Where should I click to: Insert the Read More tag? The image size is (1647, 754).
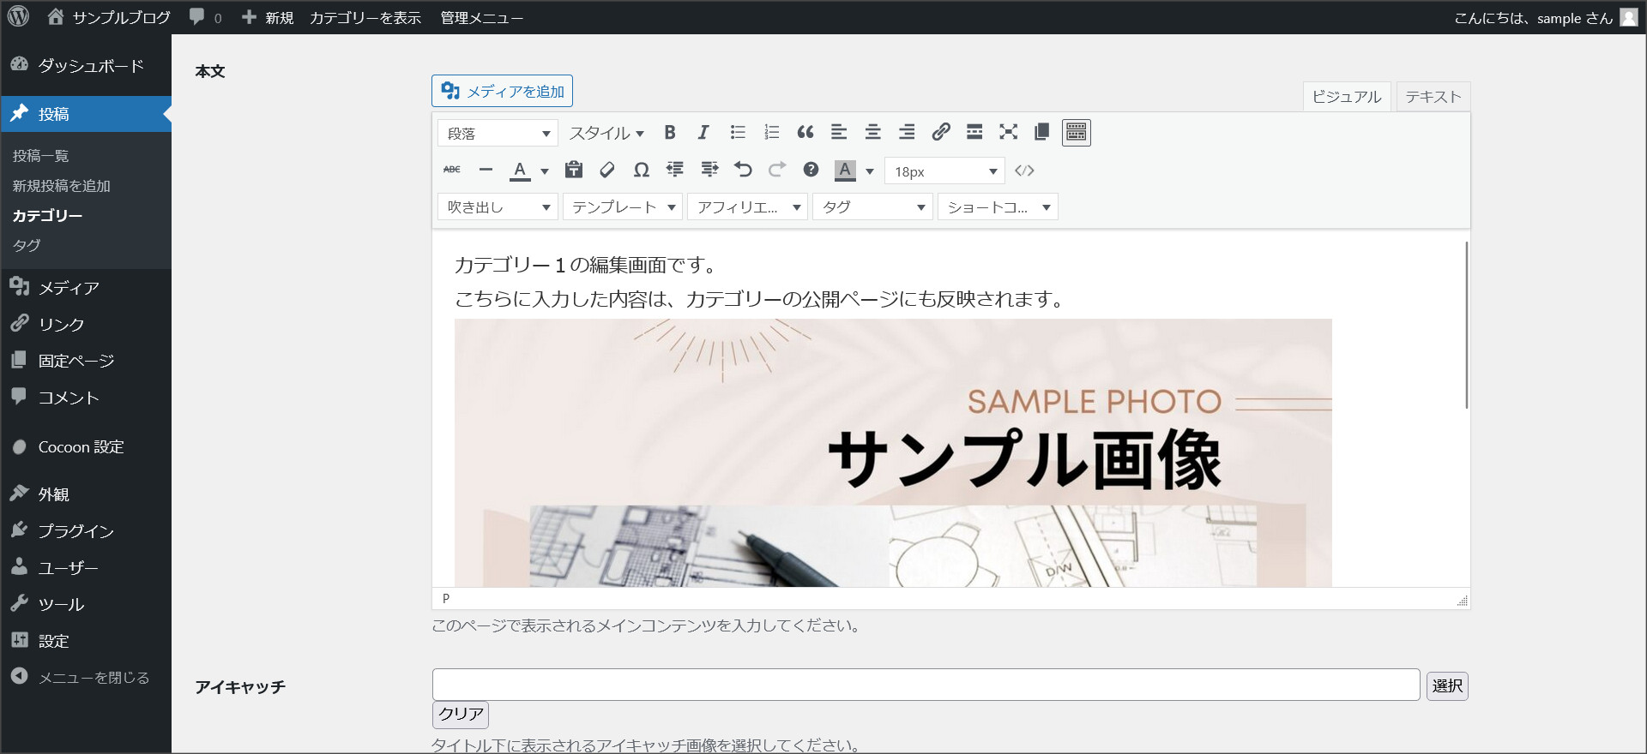(974, 133)
